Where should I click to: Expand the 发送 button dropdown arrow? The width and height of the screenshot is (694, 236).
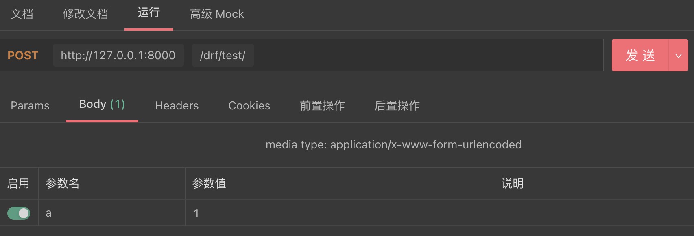point(679,55)
